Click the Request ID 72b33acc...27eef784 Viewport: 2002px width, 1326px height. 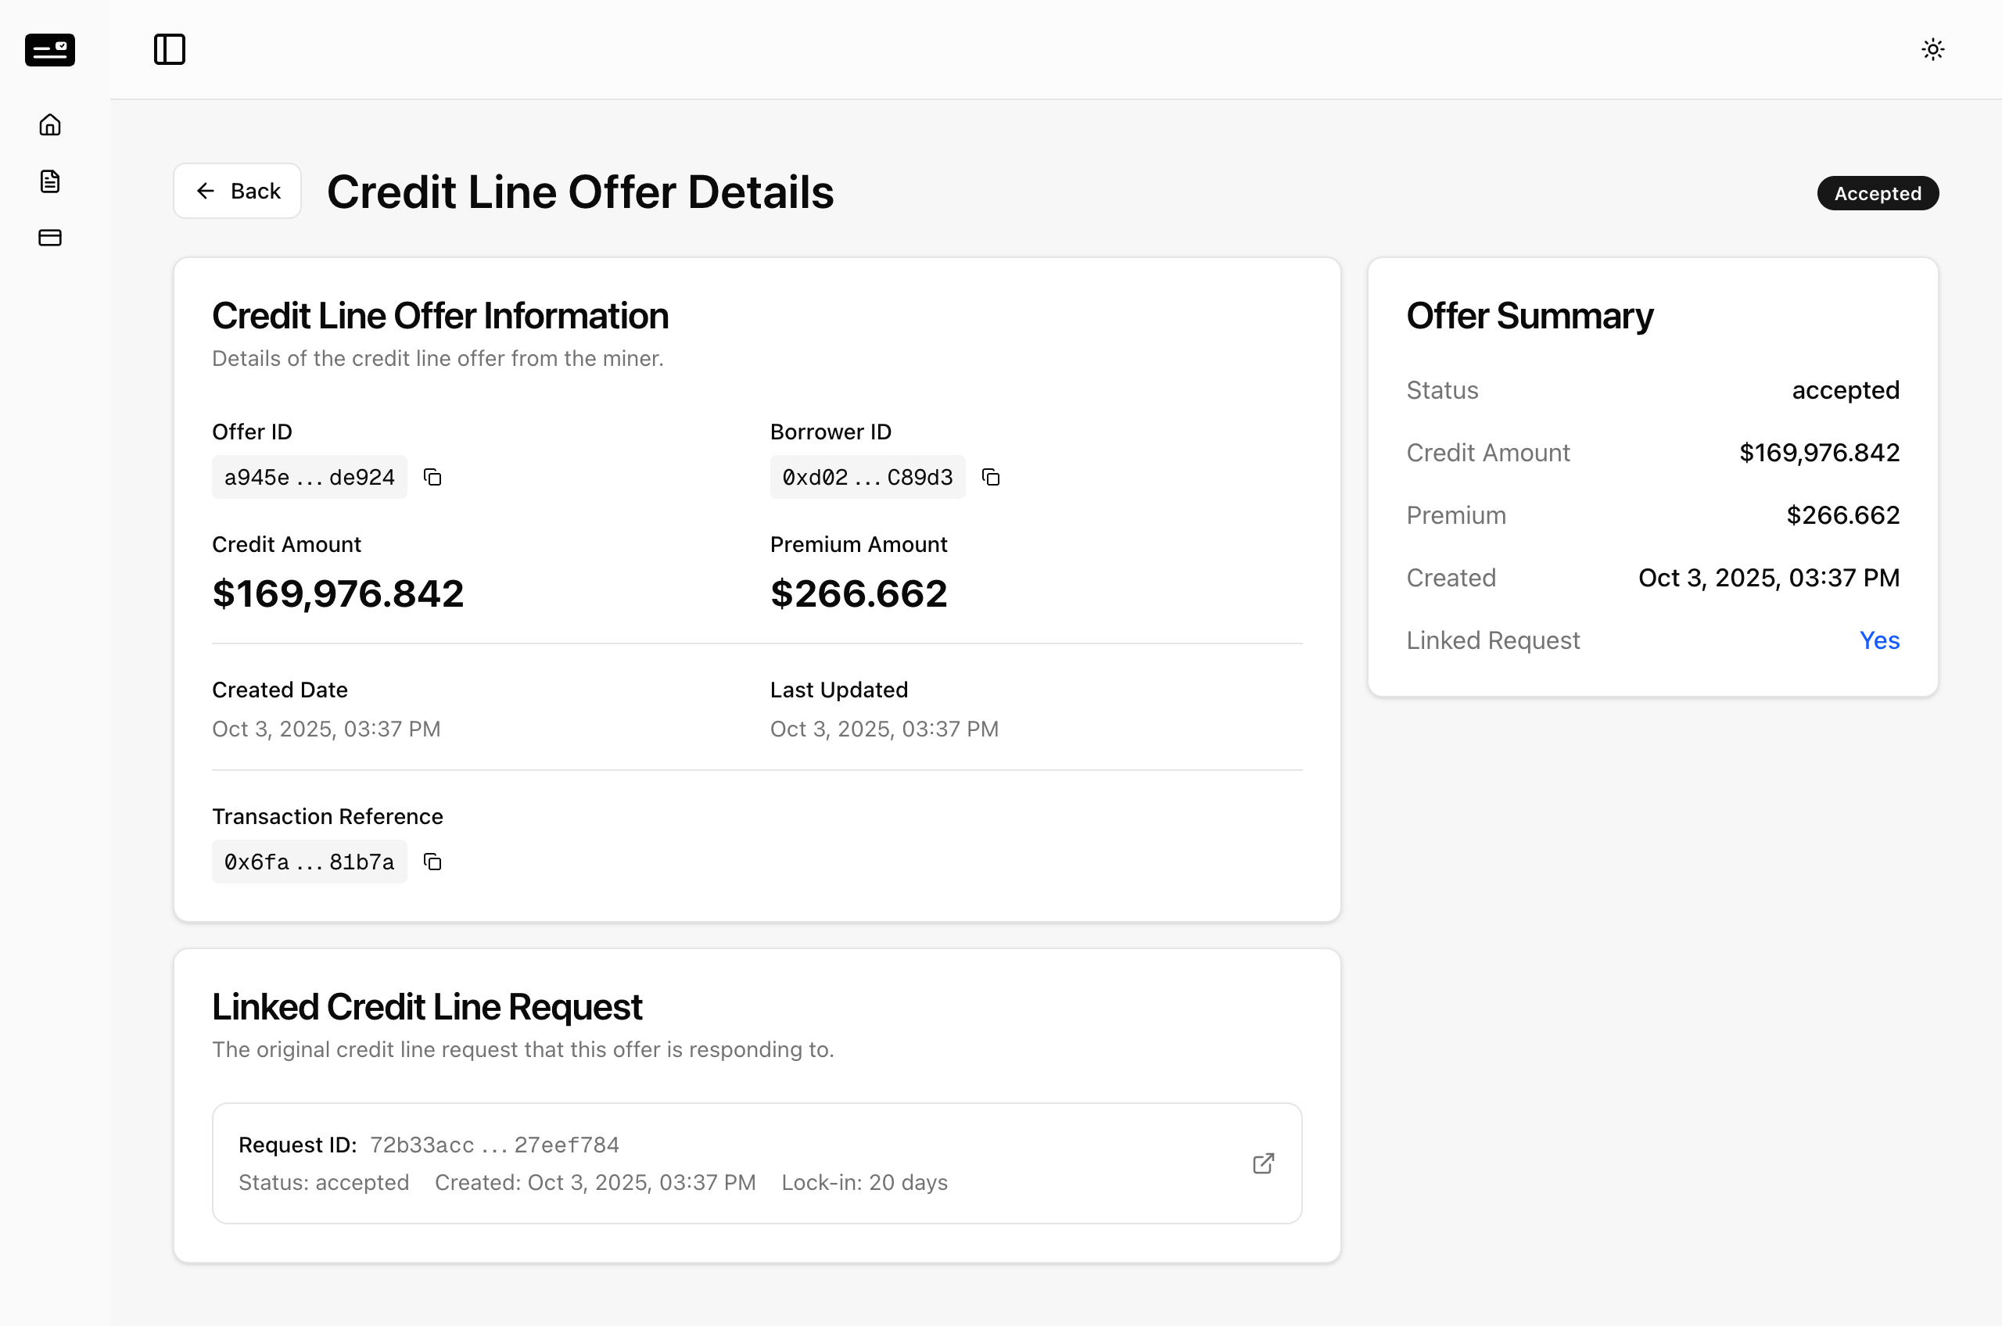(x=495, y=1145)
